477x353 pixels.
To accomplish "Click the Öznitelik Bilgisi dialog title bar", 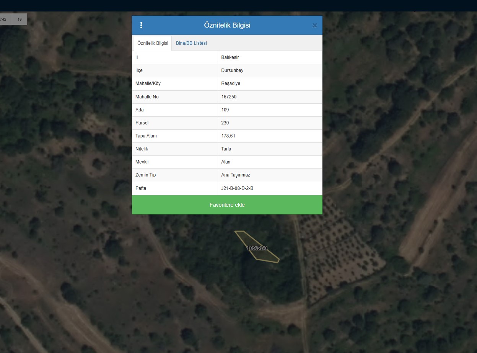I will pyautogui.click(x=227, y=25).
